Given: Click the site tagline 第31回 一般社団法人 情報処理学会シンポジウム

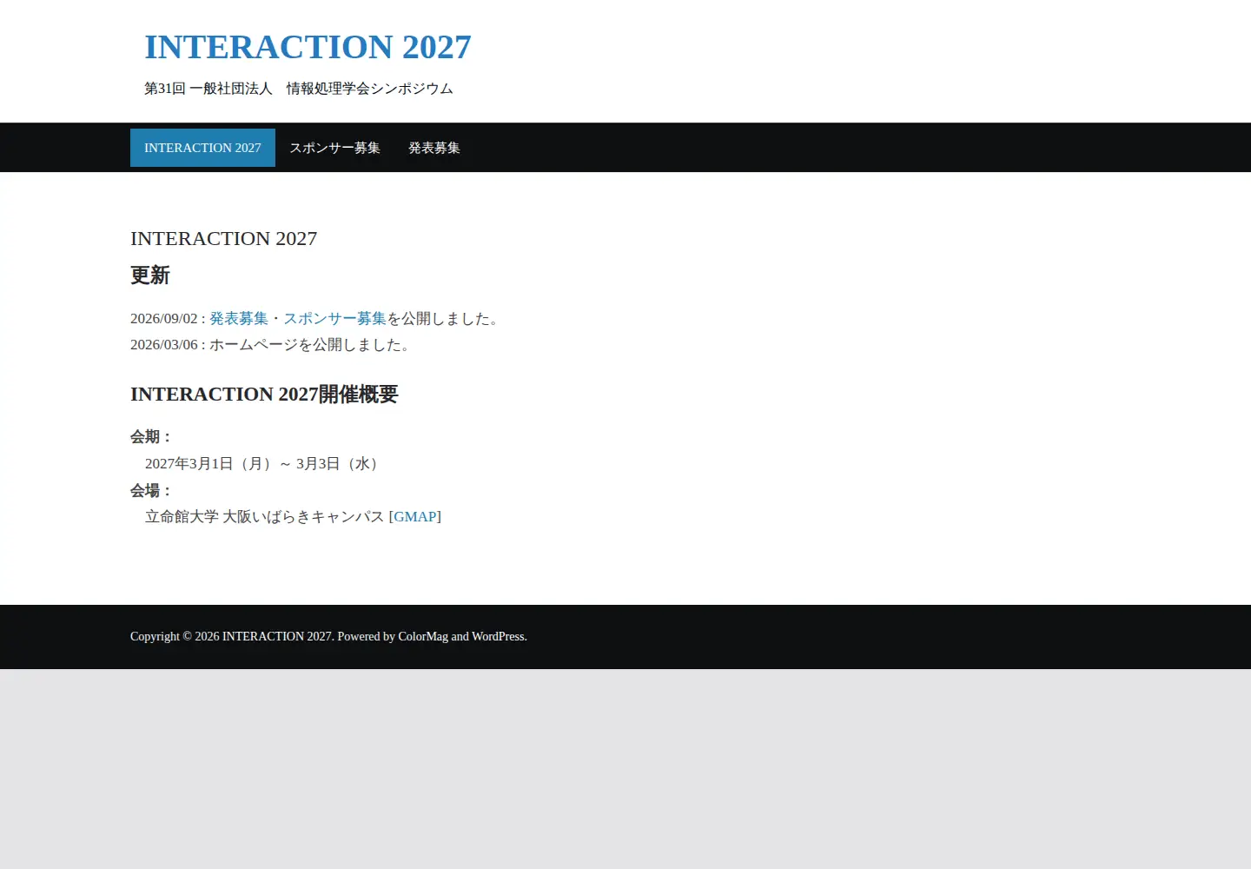Looking at the screenshot, I should tap(299, 89).
